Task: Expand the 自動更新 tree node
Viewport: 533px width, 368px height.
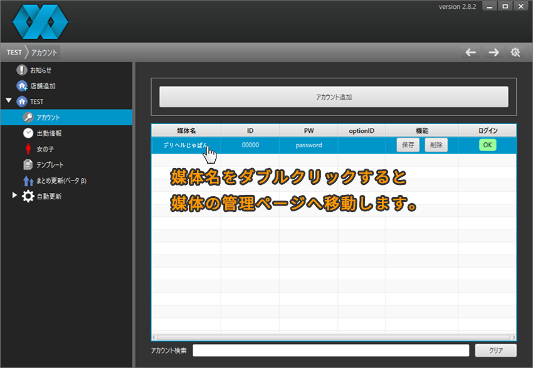Action: 14,195
